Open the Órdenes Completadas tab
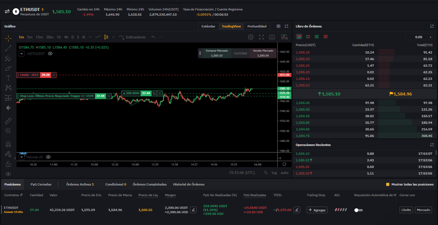Viewport: 438px width, 225px height. [150, 185]
